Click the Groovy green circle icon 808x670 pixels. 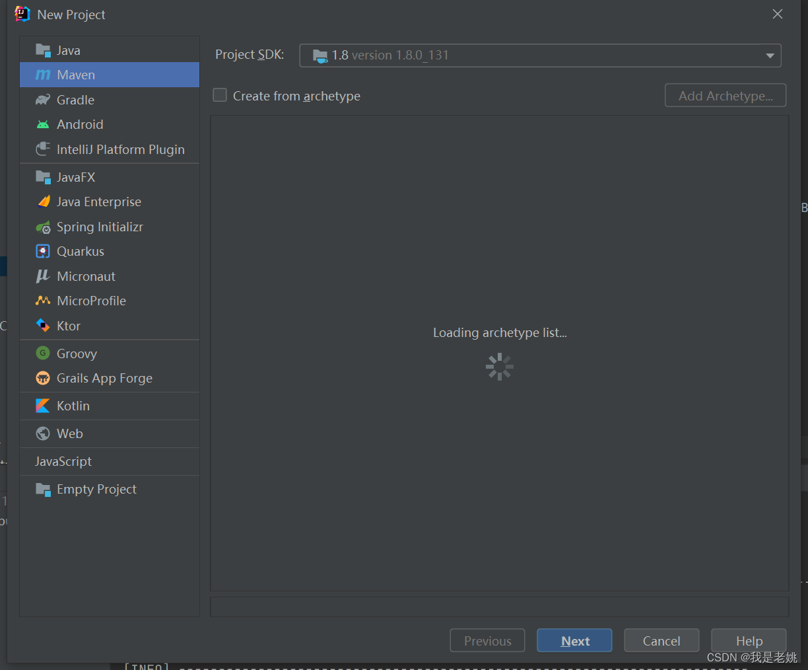point(43,354)
